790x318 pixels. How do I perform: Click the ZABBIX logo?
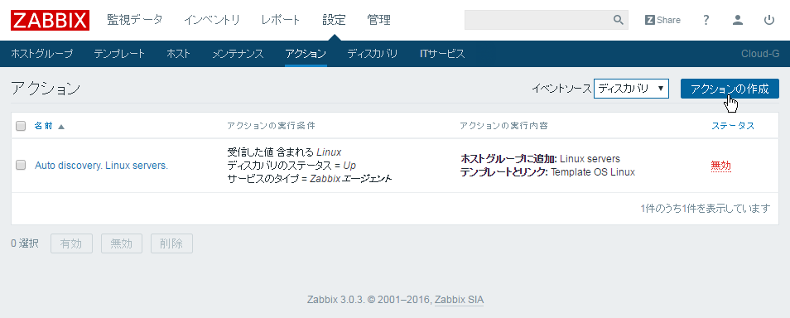50,20
